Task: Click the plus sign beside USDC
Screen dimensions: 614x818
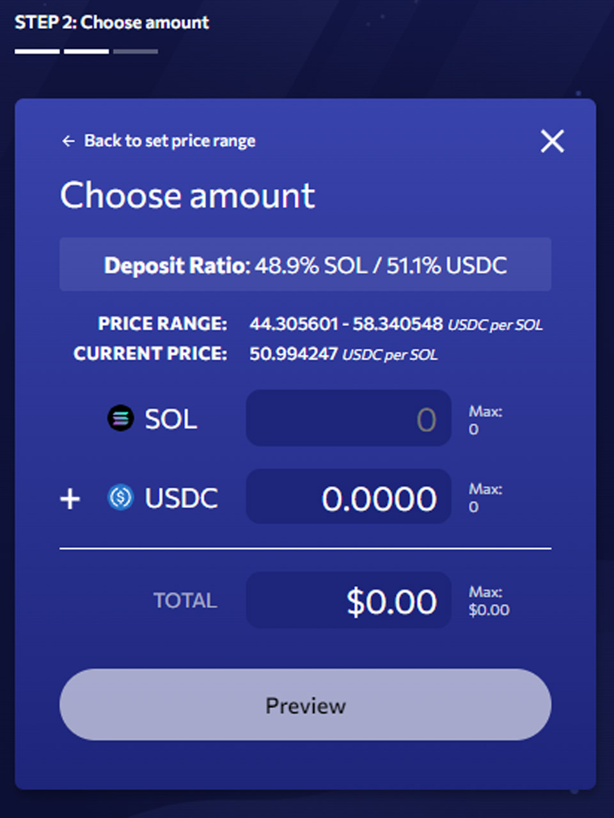Action: [x=70, y=498]
